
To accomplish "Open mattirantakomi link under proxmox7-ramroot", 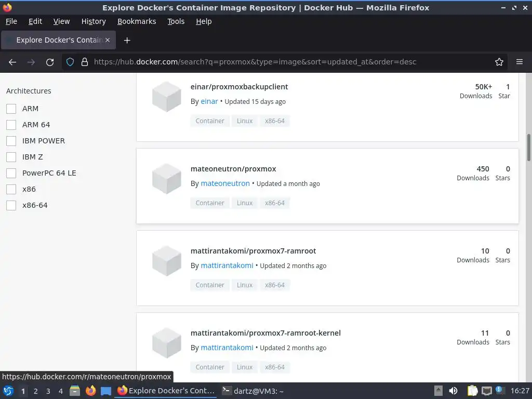I will [227, 265].
